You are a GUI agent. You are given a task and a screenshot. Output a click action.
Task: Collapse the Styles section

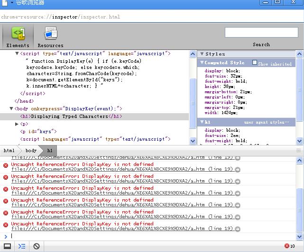pos(202,54)
